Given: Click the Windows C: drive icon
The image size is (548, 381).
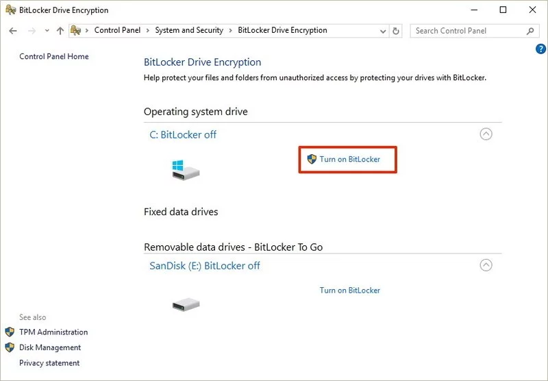Looking at the screenshot, I should [x=185, y=169].
